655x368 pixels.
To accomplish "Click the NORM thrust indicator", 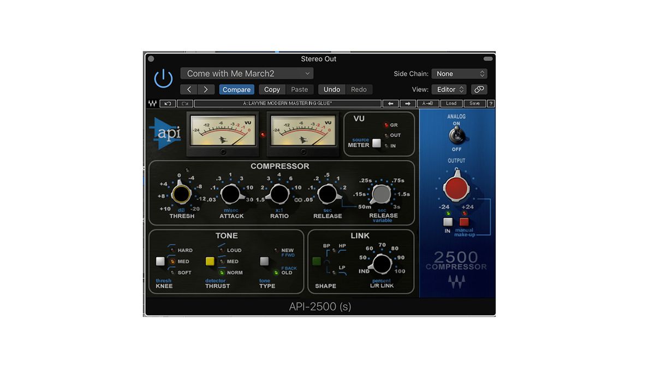I will coord(222,273).
